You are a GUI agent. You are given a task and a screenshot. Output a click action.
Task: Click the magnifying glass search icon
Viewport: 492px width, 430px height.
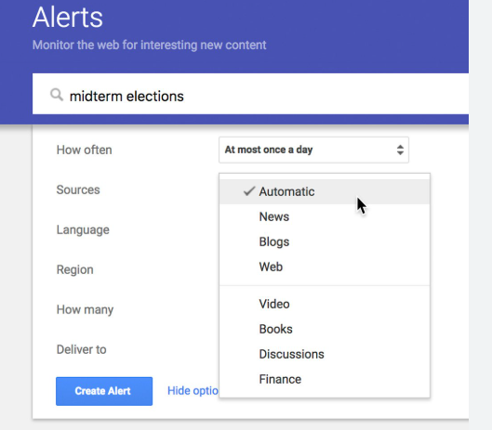[57, 95]
